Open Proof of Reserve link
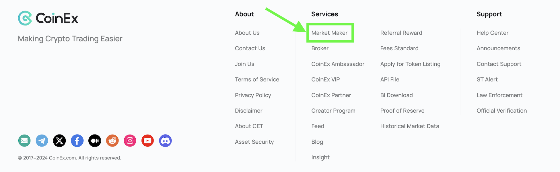560x172 pixels. (x=402, y=111)
